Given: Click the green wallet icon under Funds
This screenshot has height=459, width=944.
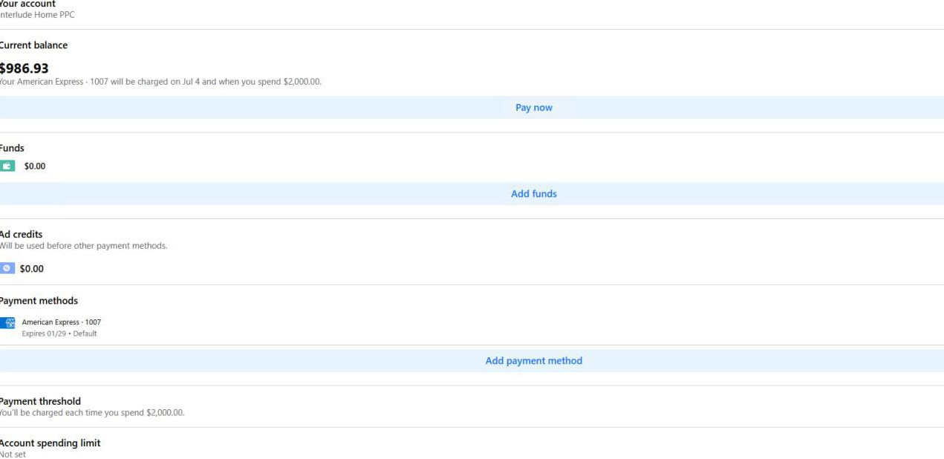Looking at the screenshot, I should tap(7, 166).
